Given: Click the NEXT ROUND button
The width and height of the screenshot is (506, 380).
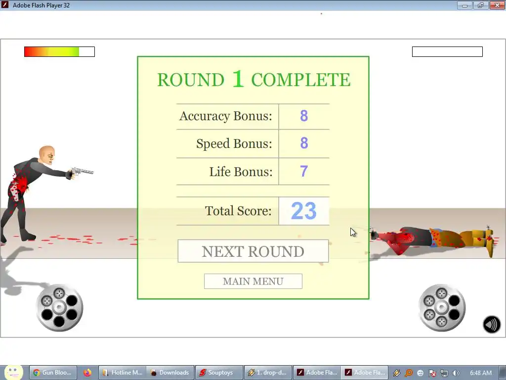Looking at the screenshot, I should [x=253, y=251].
